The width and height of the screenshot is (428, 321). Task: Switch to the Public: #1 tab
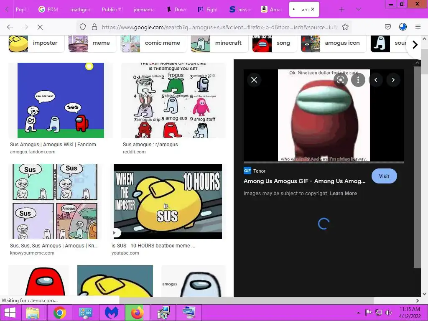[x=112, y=10]
